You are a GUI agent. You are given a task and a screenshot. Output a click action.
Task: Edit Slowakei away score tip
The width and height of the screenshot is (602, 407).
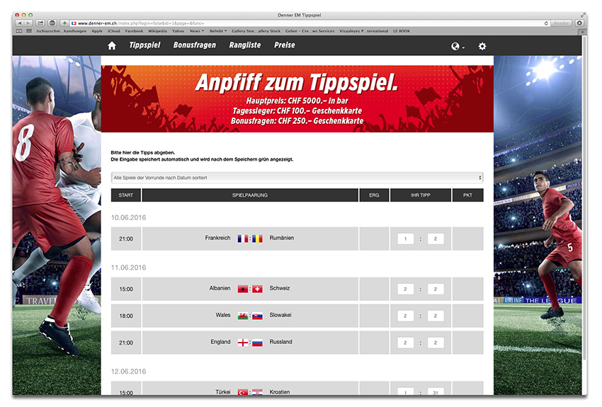[436, 316]
